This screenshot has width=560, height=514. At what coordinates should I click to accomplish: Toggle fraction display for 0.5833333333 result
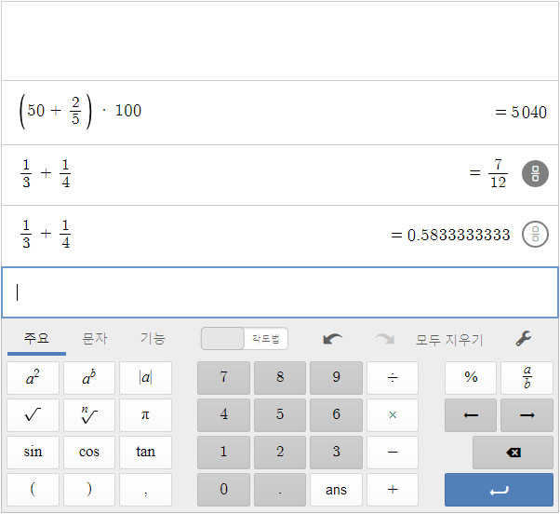click(535, 235)
